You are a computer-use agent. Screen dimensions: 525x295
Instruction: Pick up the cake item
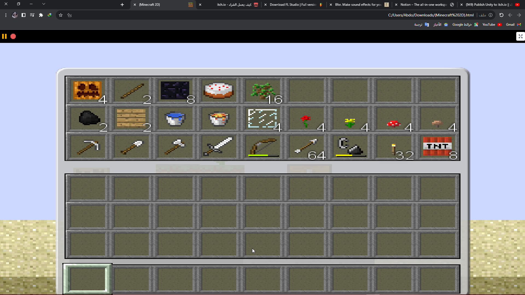pos(218,91)
